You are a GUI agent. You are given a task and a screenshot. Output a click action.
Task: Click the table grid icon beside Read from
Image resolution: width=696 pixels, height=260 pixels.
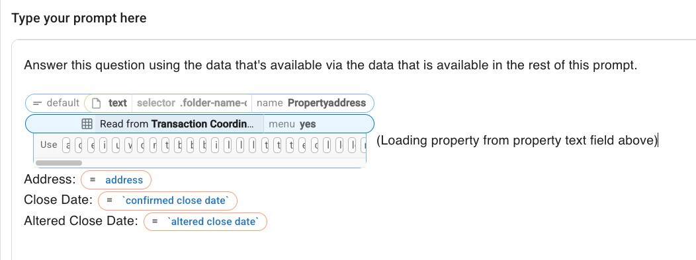click(87, 124)
